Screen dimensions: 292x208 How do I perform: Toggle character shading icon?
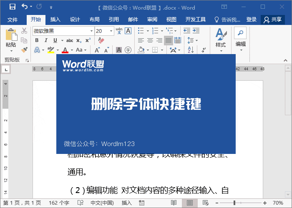119,50
